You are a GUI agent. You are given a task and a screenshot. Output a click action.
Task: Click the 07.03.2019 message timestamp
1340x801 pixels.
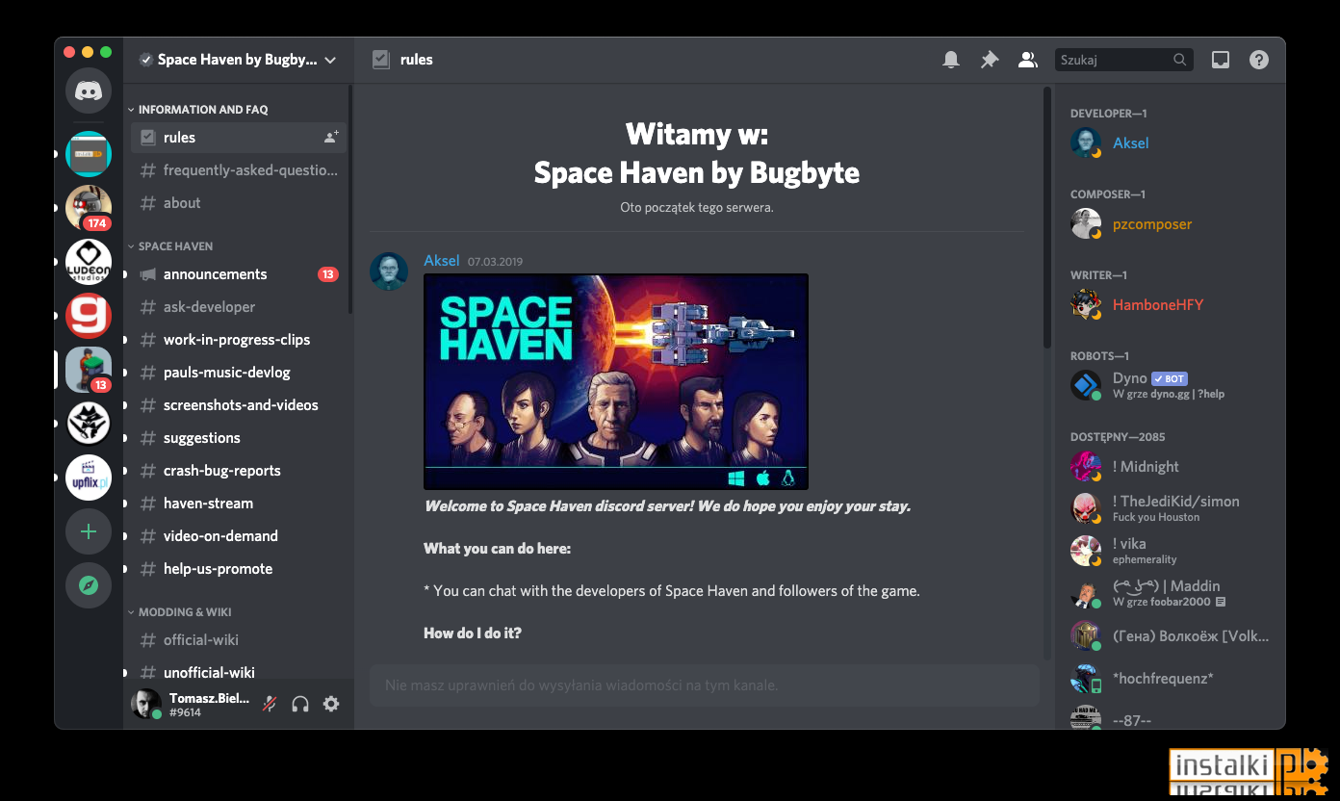click(496, 261)
